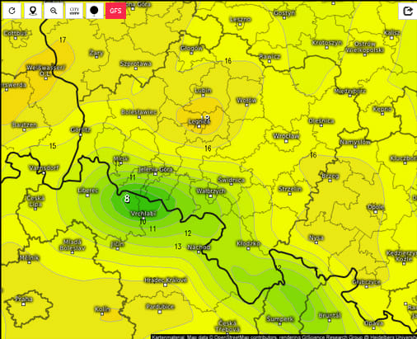Select the Liberec city marker
The width and height of the screenshot is (417, 339).
(x=87, y=195)
